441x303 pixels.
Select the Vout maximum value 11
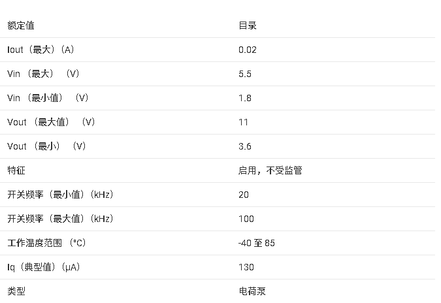point(243,122)
